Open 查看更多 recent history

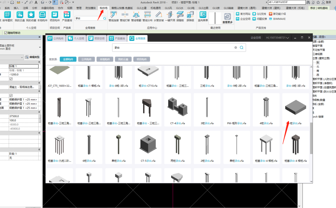pyautogui.click(x=227, y=18)
